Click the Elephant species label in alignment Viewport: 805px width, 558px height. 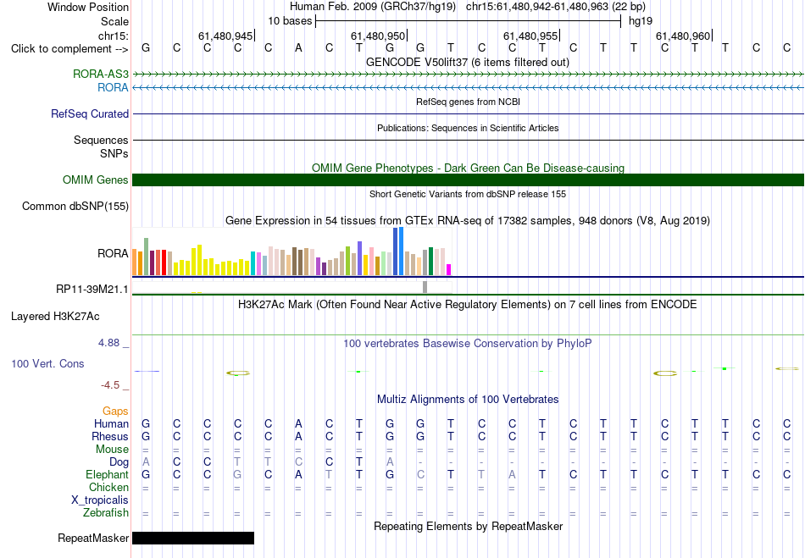(x=108, y=474)
